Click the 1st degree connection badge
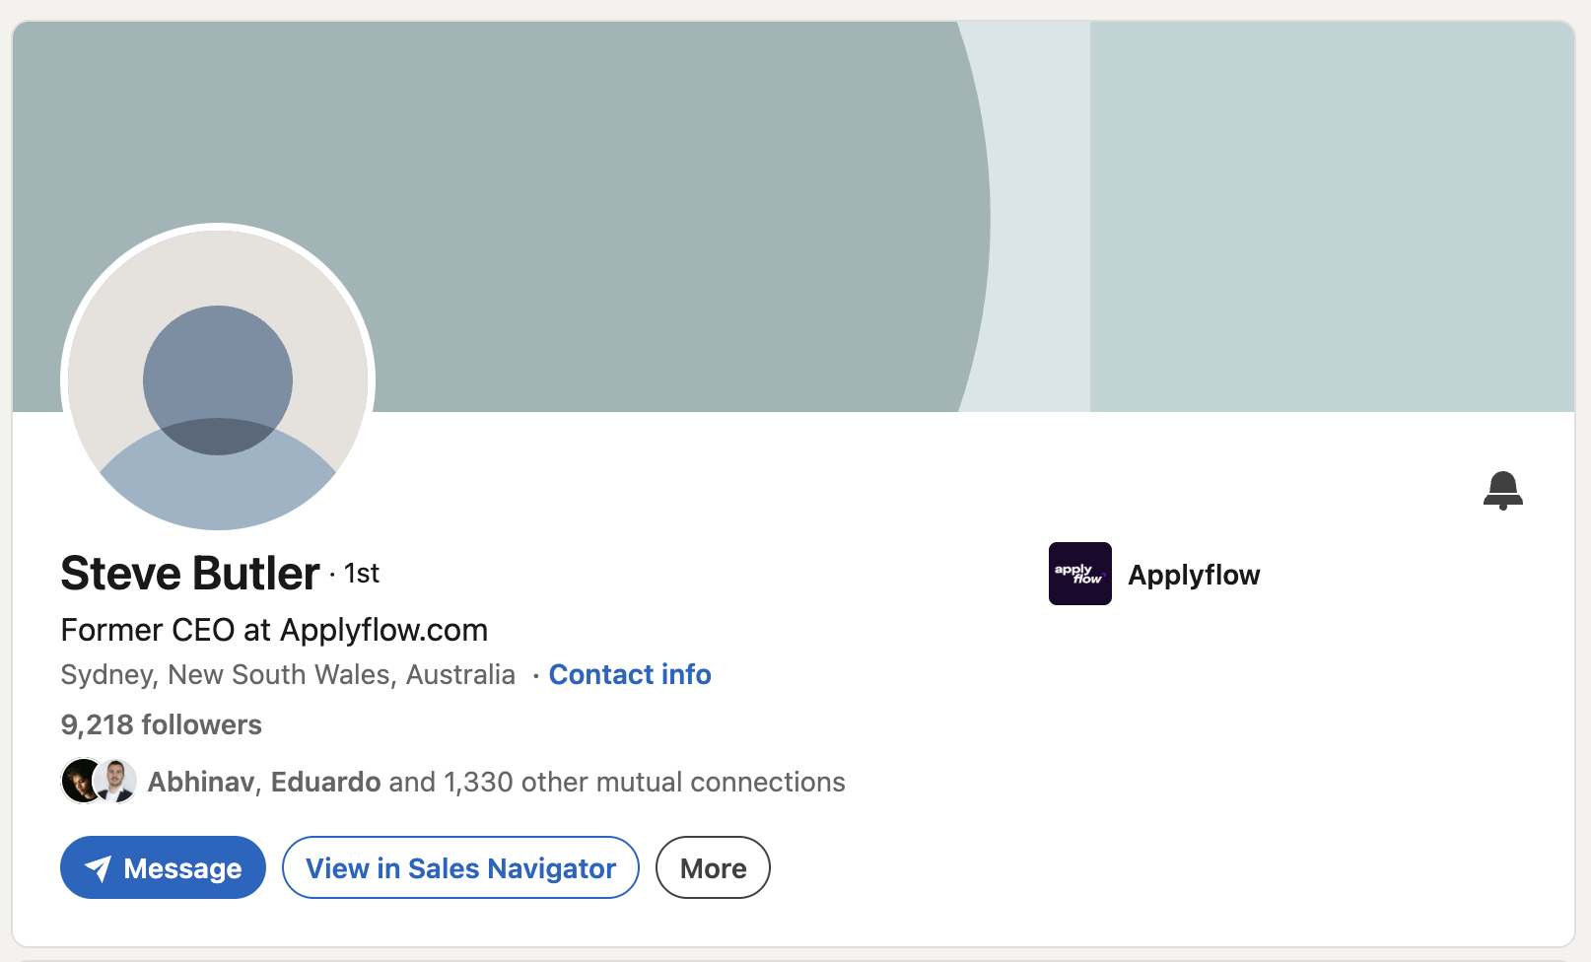Image resolution: width=1591 pixels, height=962 pixels. (x=361, y=574)
